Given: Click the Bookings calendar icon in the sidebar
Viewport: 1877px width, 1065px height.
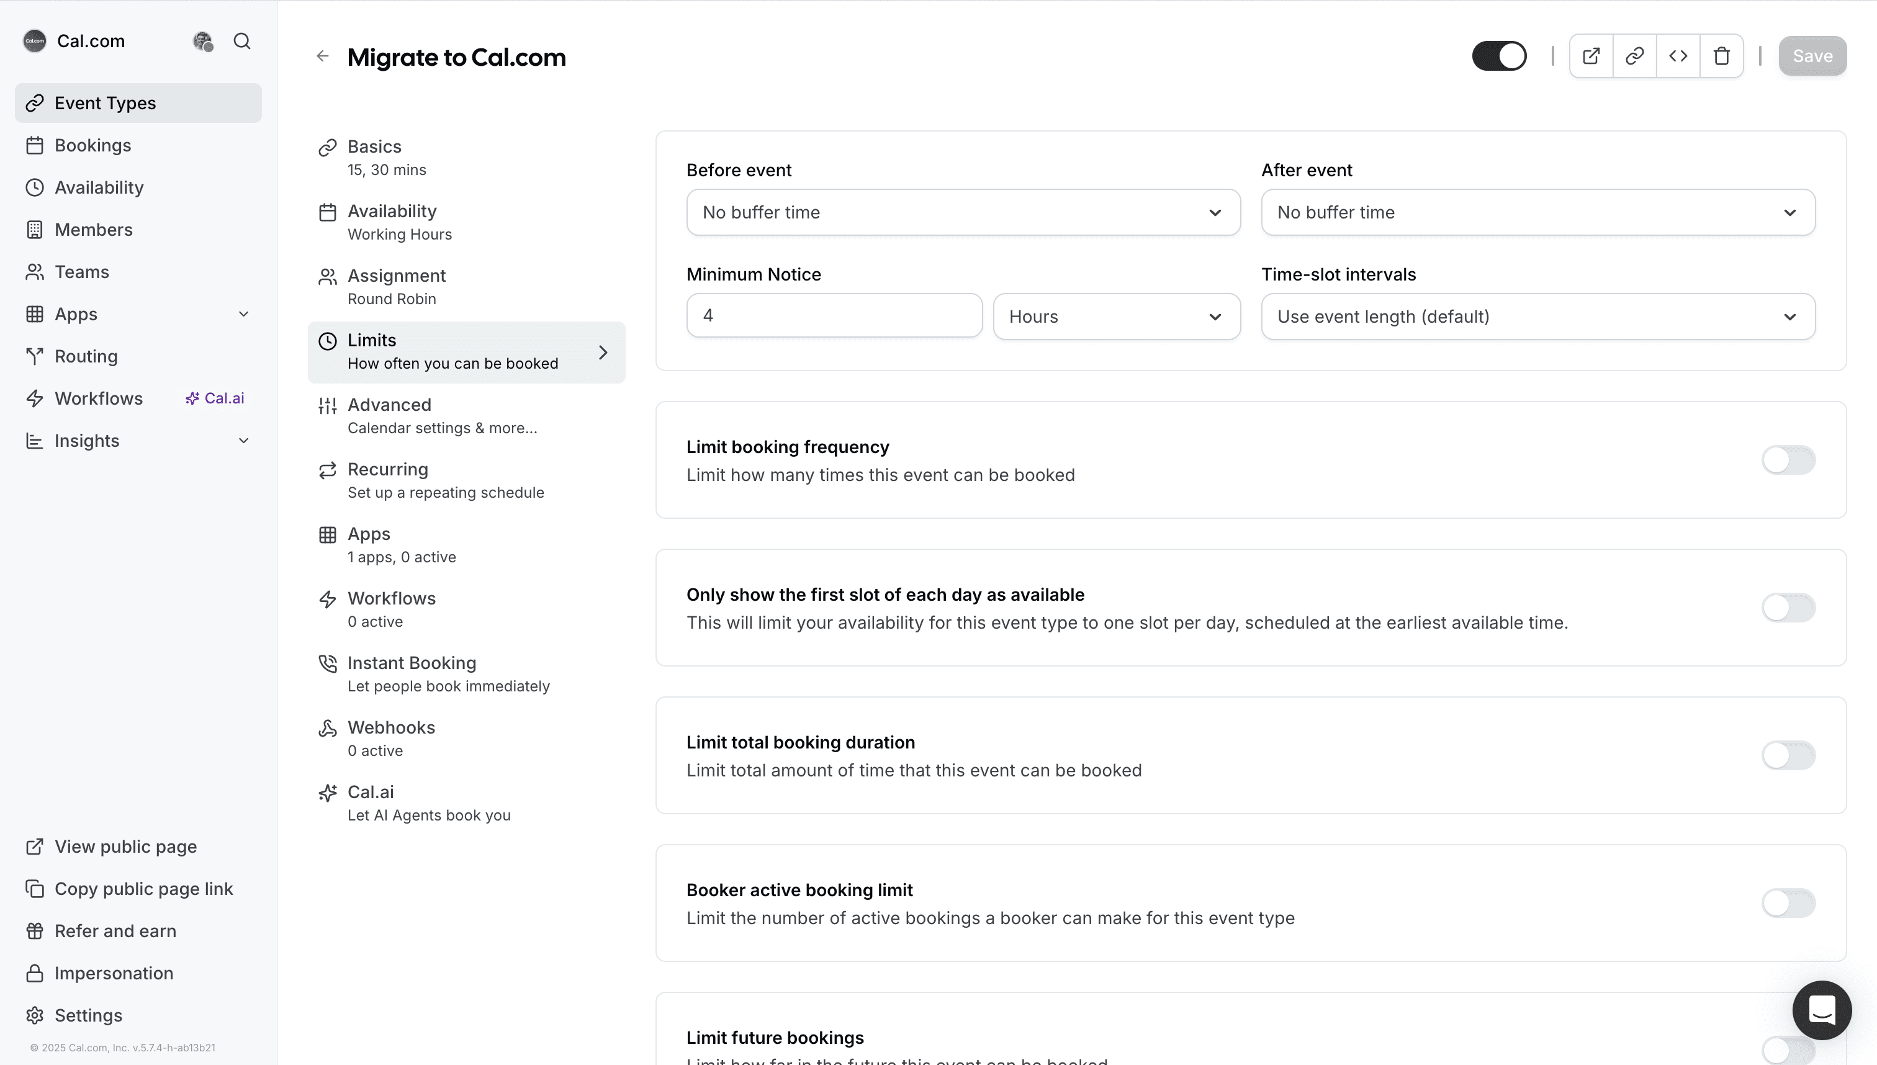Looking at the screenshot, I should pos(34,146).
